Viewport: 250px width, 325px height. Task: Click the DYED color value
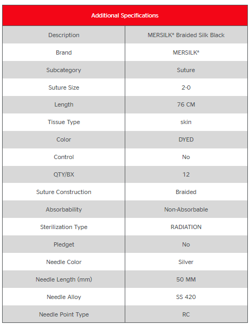pyautogui.click(x=186, y=139)
